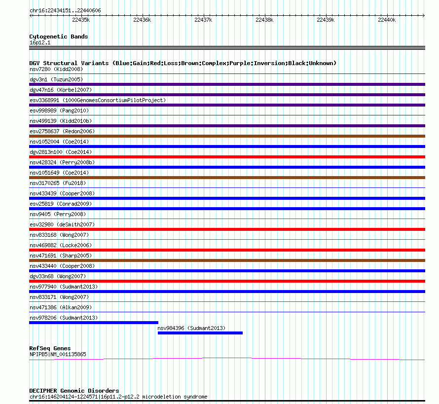
Task: Click the 22436k ruler tick label
Action: 142,20
